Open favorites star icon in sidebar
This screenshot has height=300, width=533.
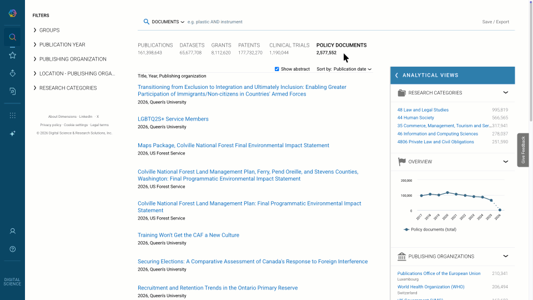(12, 56)
